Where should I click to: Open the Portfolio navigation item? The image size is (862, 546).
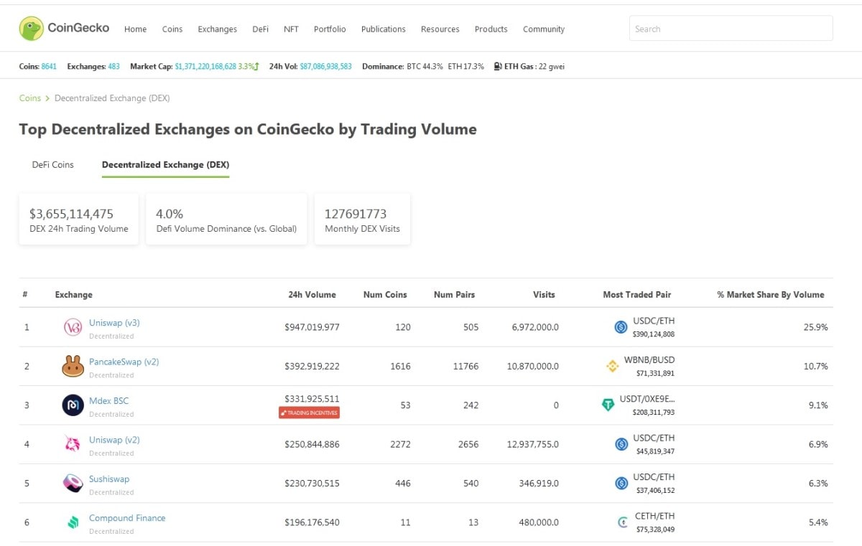(x=330, y=29)
